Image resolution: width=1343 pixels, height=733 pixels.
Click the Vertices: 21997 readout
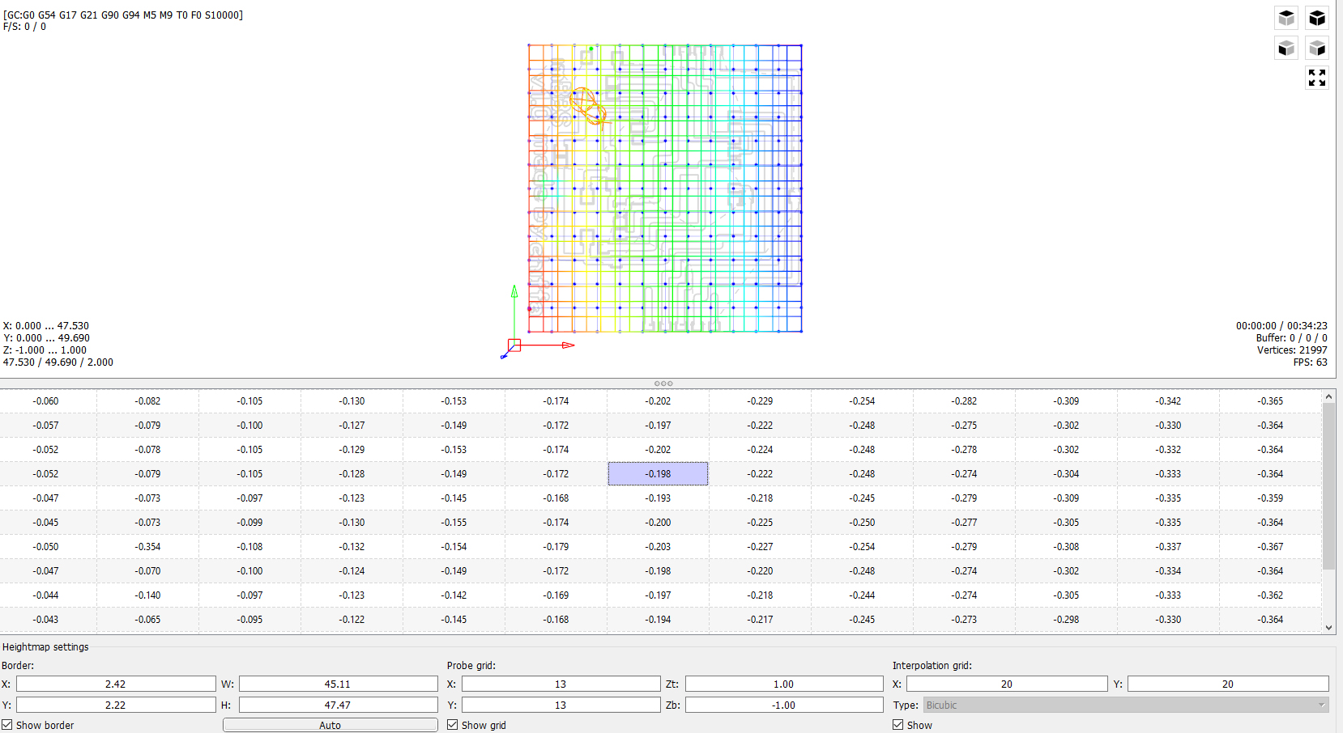(1292, 350)
